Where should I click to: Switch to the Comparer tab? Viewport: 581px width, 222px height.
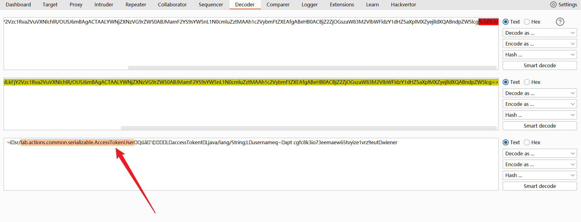pyautogui.click(x=278, y=5)
